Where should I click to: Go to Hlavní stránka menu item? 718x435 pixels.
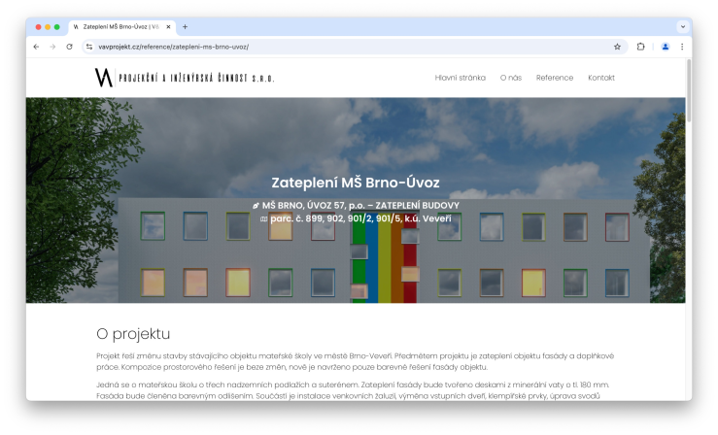[461, 78]
